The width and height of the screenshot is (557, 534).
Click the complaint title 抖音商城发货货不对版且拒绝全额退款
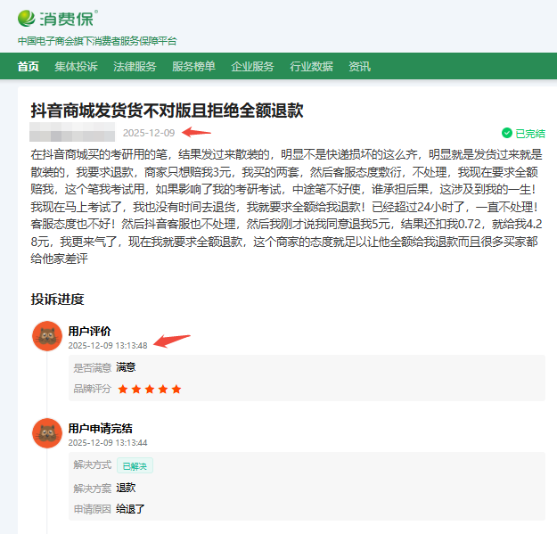point(168,111)
